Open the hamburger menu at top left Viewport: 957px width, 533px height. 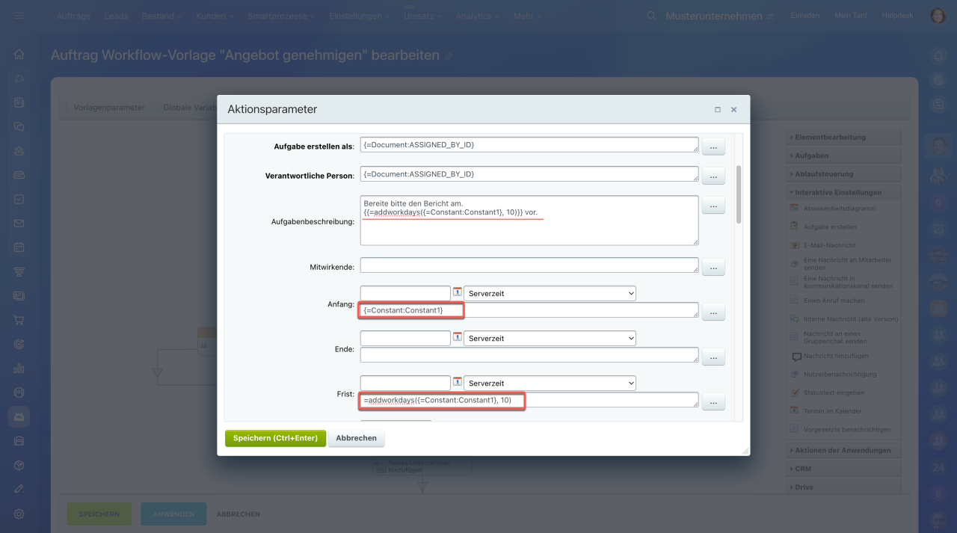[x=19, y=16]
